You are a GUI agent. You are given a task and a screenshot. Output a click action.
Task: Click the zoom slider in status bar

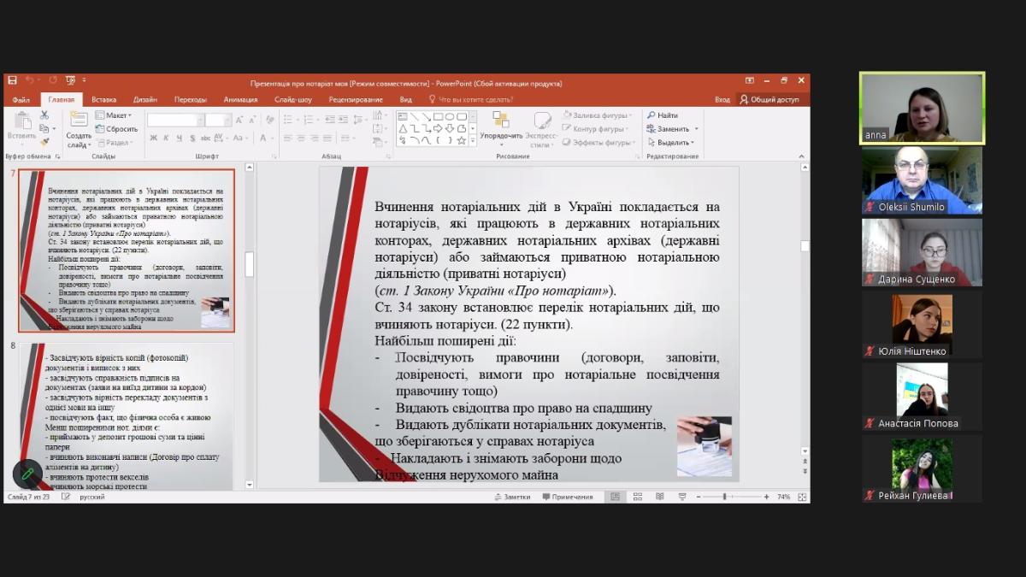[x=725, y=497]
